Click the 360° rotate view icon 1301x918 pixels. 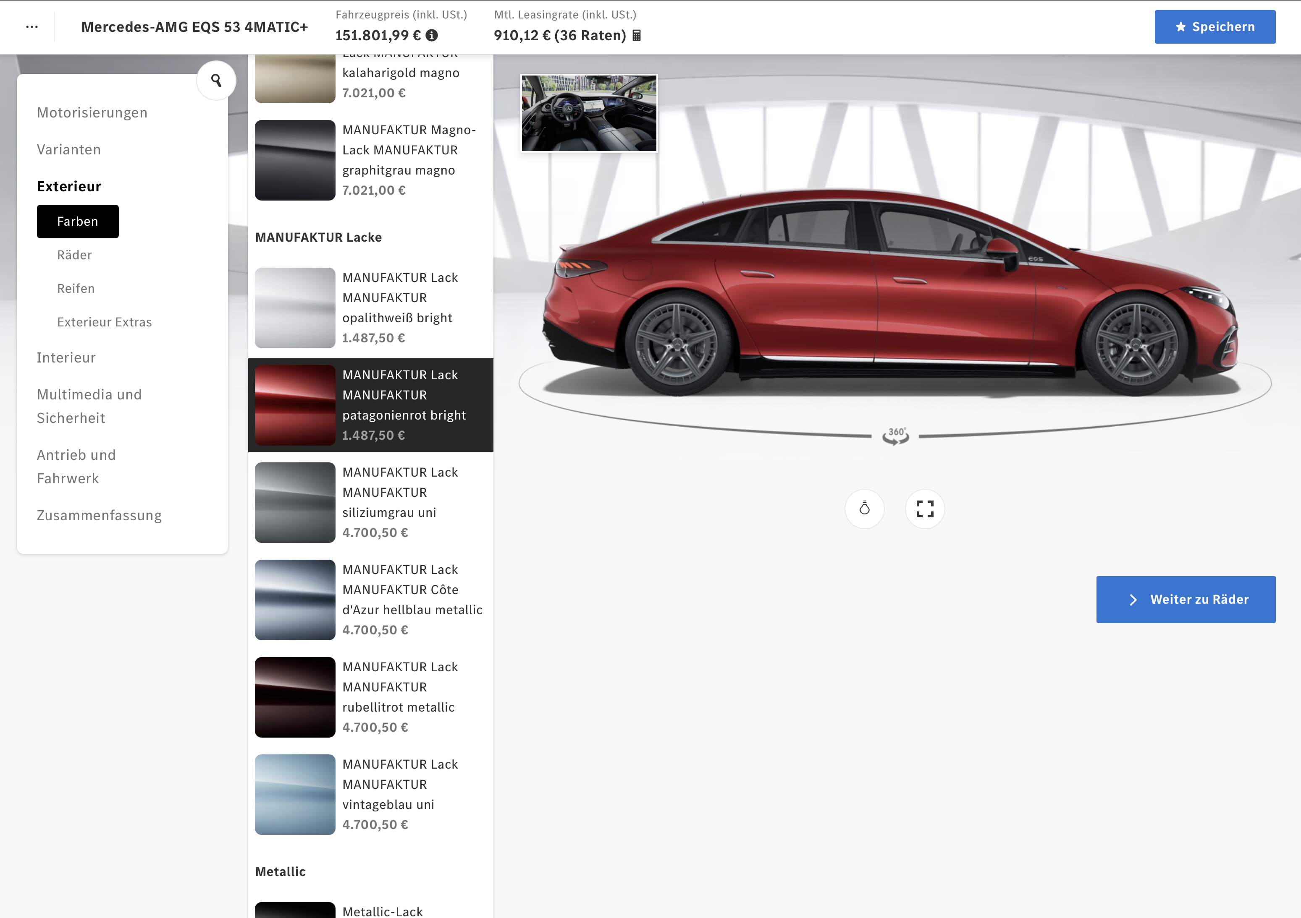click(895, 436)
